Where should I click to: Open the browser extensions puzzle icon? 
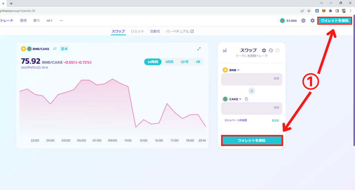pyautogui.click(x=330, y=11)
